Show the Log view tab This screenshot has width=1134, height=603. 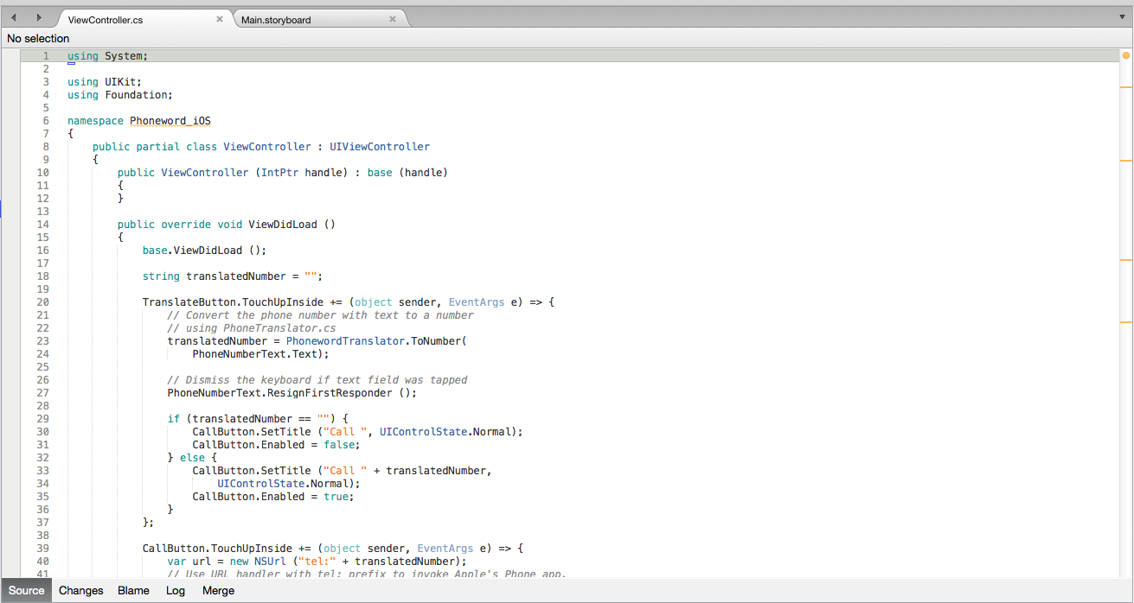tap(176, 591)
